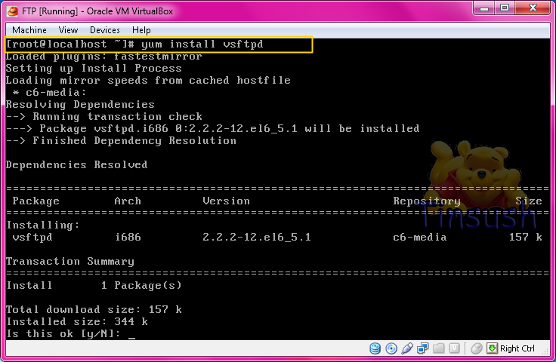The width and height of the screenshot is (556, 362).
Task: Click the 'Repository' column header
Action: point(427,201)
